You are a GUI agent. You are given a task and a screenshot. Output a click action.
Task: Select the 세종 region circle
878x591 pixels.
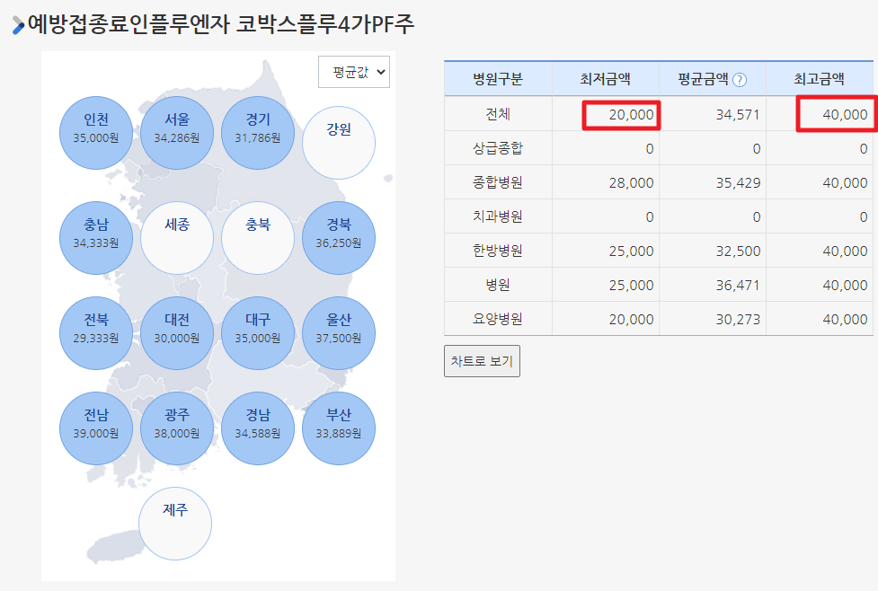tap(177, 238)
